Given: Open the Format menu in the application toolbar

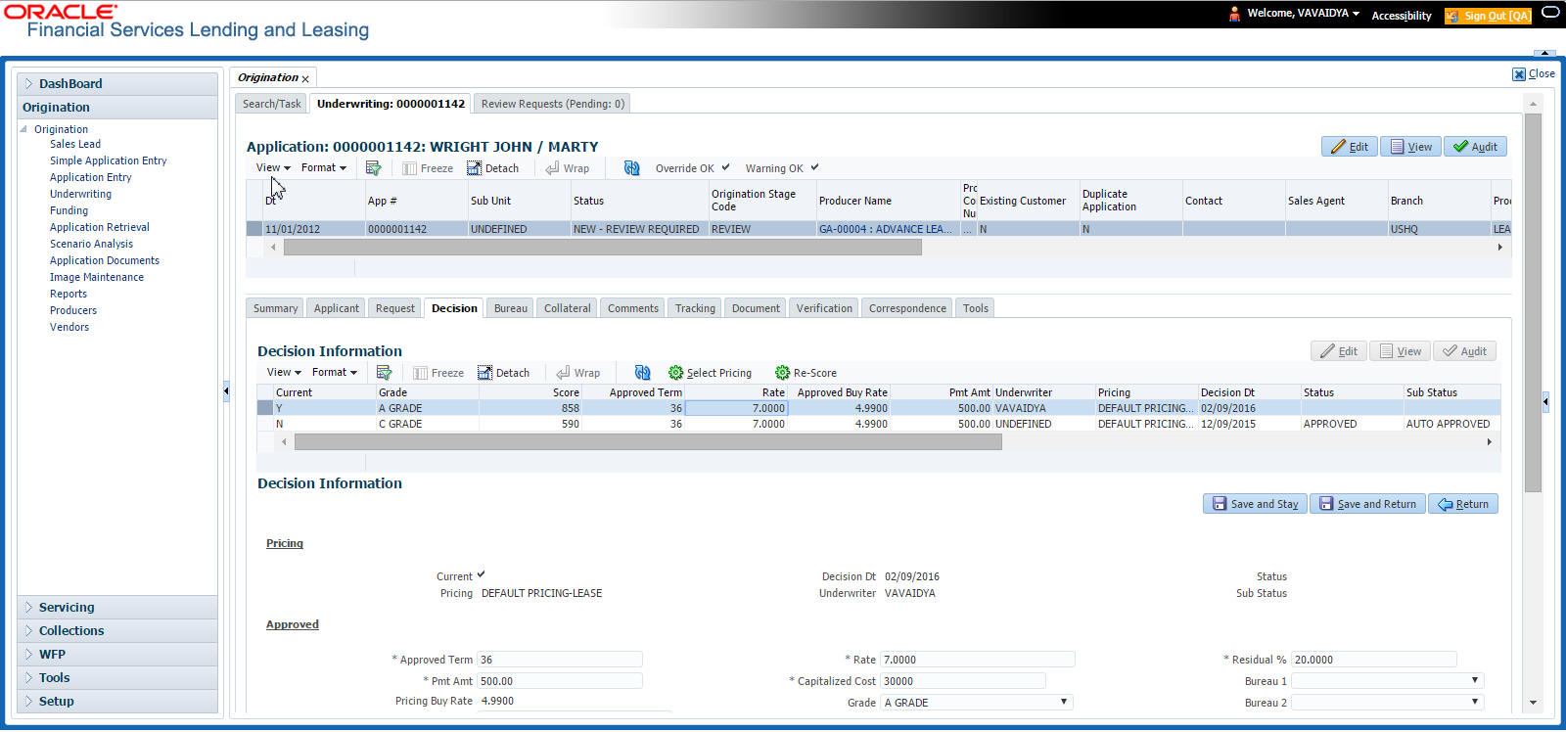Looking at the screenshot, I should [324, 168].
